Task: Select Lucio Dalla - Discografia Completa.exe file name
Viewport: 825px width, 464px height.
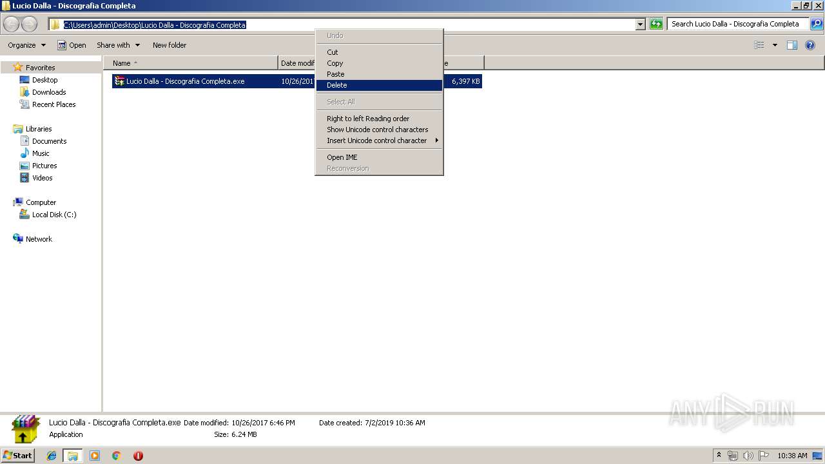Action: pos(186,81)
